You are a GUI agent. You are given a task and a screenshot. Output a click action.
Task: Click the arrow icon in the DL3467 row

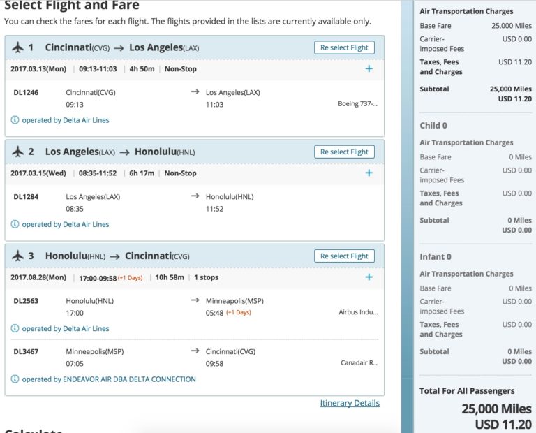pos(195,351)
